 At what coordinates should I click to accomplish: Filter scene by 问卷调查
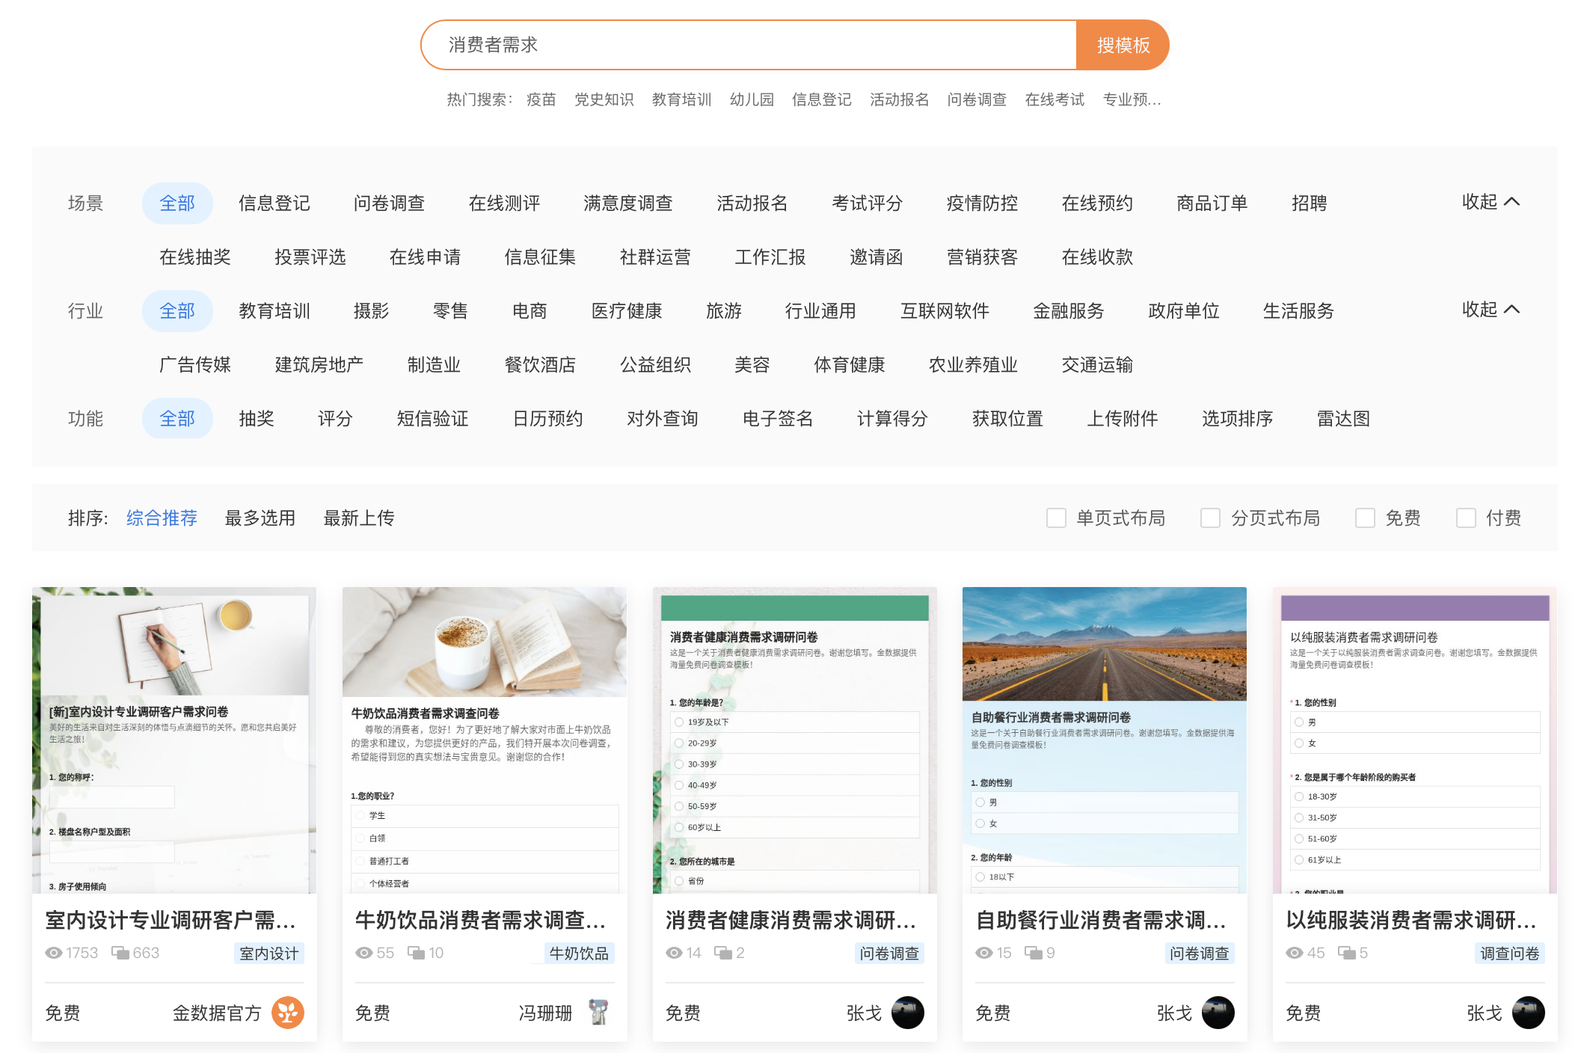[x=389, y=203]
